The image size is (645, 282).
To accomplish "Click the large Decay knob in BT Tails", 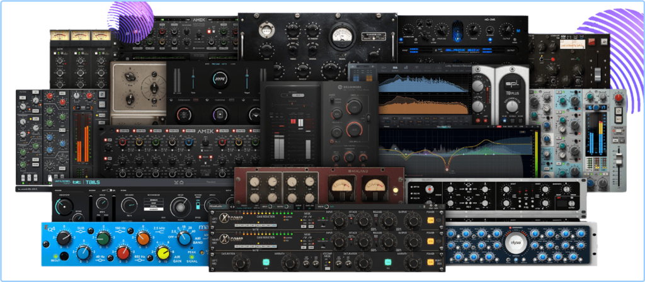I will tap(181, 207).
